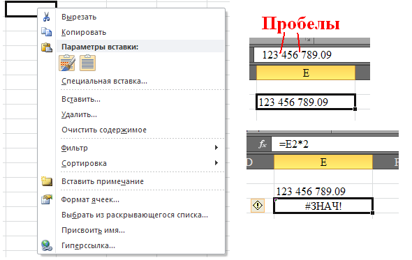Click the upper column E header
412x260 pixels.
(x=306, y=72)
